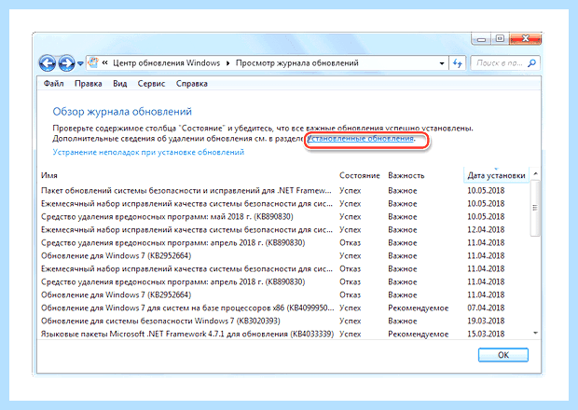Click the vertical scrollbar thumb of the list
The image size is (578, 410).
pyautogui.click(x=535, y=208)
